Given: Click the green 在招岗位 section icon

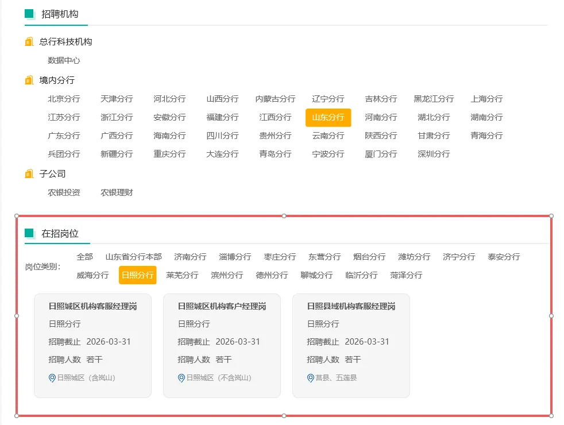Looking at the screenshot, I should (x=30, y=233).
